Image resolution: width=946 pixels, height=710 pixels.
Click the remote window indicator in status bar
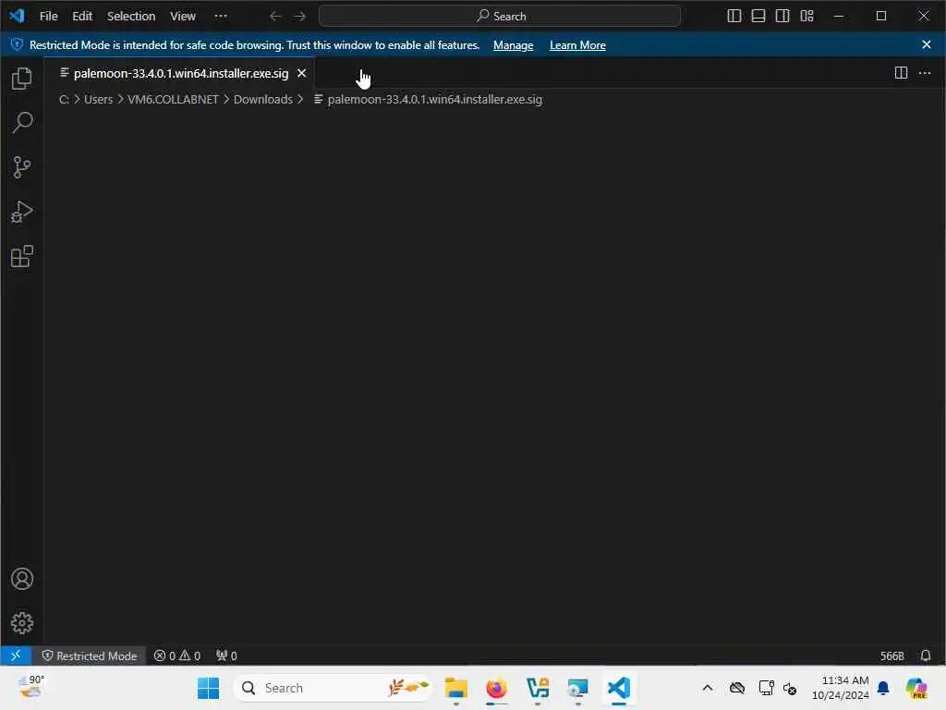coord(16,655)
